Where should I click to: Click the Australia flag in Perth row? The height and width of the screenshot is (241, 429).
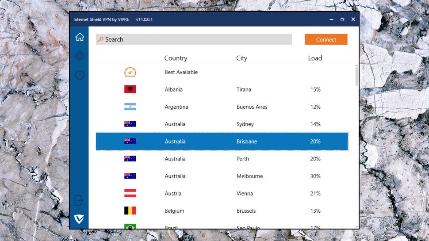coord(130,159)
